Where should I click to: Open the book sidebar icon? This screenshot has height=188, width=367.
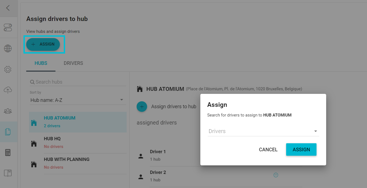[x=8, y=173]
